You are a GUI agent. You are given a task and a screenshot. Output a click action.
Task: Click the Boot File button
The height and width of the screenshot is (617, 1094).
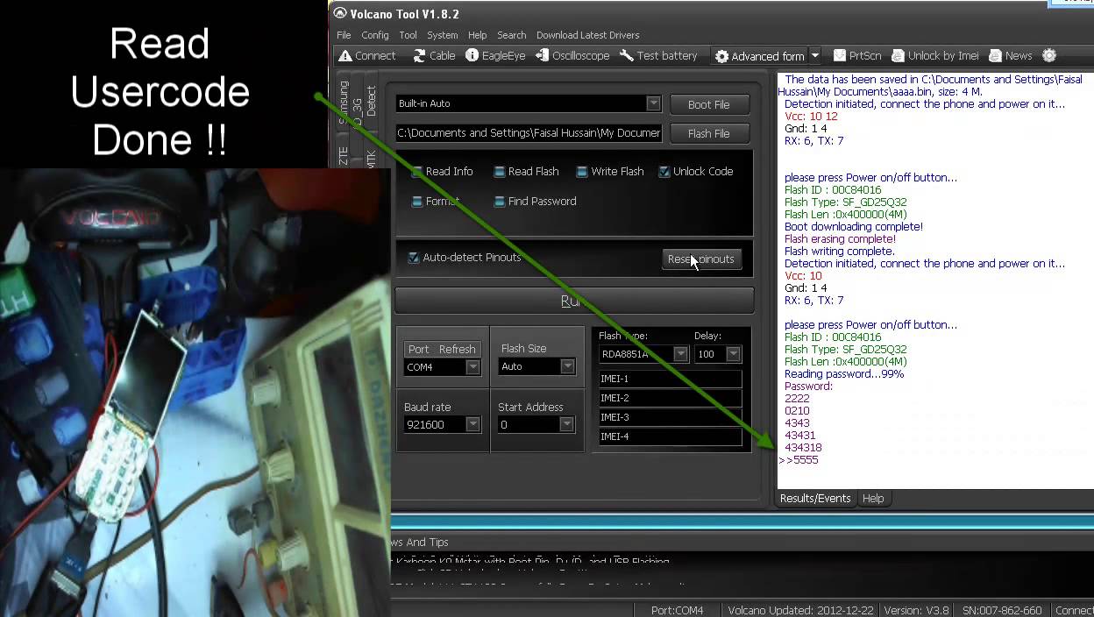pos(708,104)
